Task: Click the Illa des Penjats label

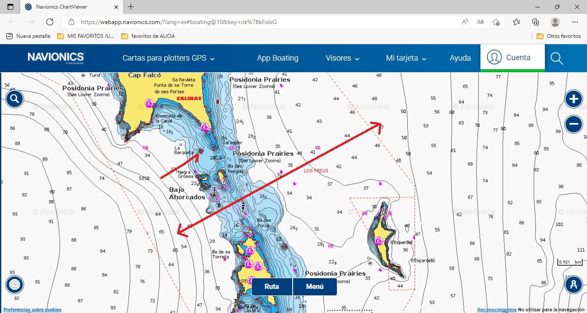Action: point(235,169)
